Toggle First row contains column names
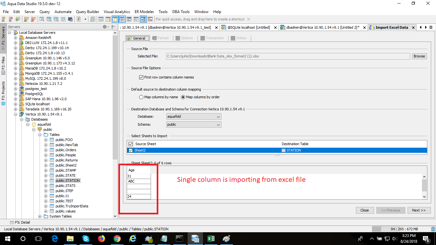436x245 pixels. coord(141,77)
